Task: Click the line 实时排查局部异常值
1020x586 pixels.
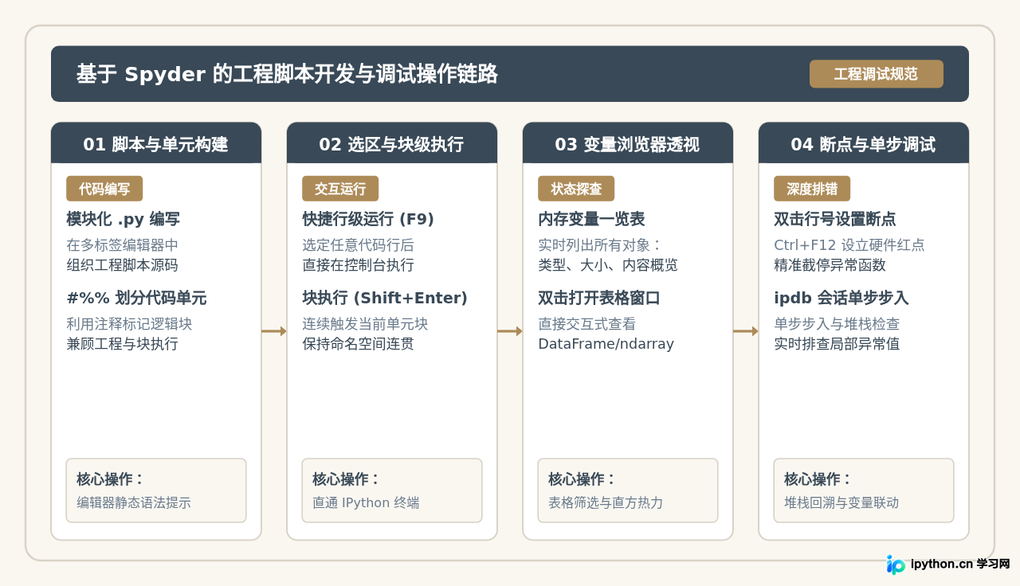Action: [837, 344]
